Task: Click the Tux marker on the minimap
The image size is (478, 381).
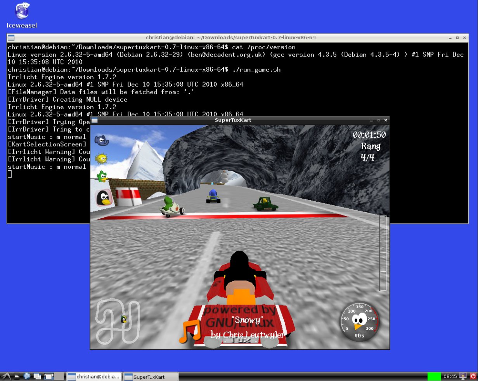Action: (x=124, y=319)
